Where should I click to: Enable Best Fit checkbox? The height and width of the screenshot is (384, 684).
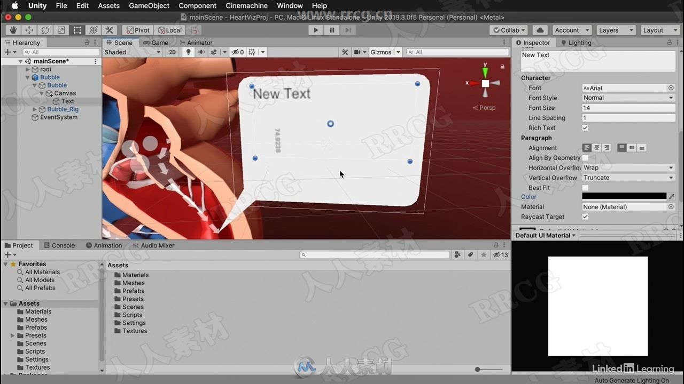click(x=585, y=188)
